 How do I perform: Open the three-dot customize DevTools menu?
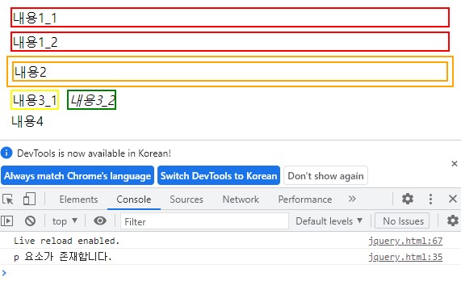click(x=430, y=199)
